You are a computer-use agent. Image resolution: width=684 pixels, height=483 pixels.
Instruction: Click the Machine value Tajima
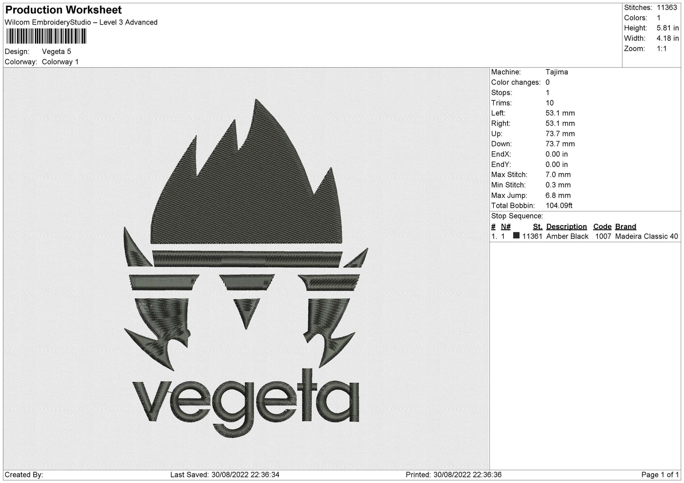557,72
